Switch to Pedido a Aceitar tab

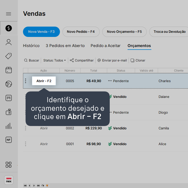click(x=106, y=46)
